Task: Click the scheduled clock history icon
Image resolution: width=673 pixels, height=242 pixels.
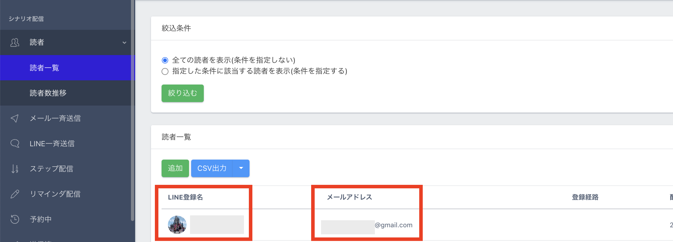Action: 15,219
